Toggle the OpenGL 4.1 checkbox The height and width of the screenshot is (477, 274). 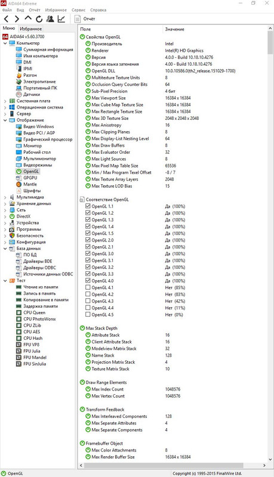pyautogui.click(x=88, y=287)
